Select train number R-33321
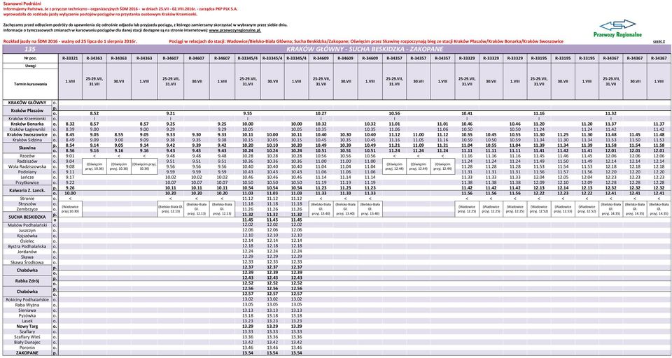Screen dimensions: 672x358 pyautogui.click(x=70, y=57)
